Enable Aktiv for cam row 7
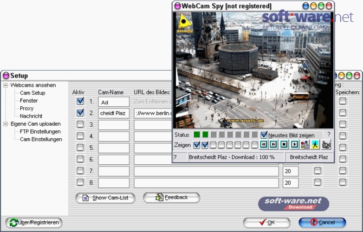The width and height of the screenshot is (363, 232). coord(80,171)
